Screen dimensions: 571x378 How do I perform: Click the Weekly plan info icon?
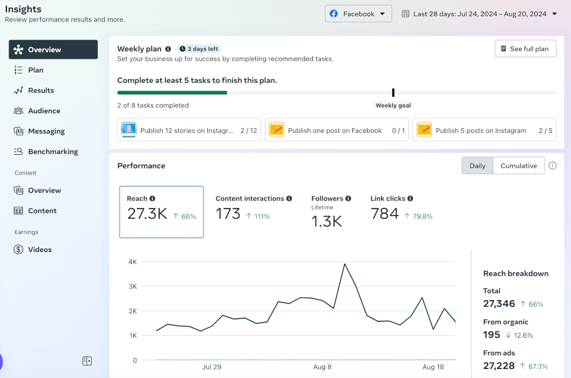click(168, 49)
